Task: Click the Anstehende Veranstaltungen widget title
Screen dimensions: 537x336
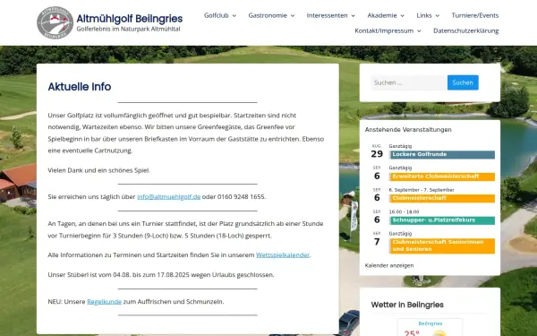Action: pos(408,130)
